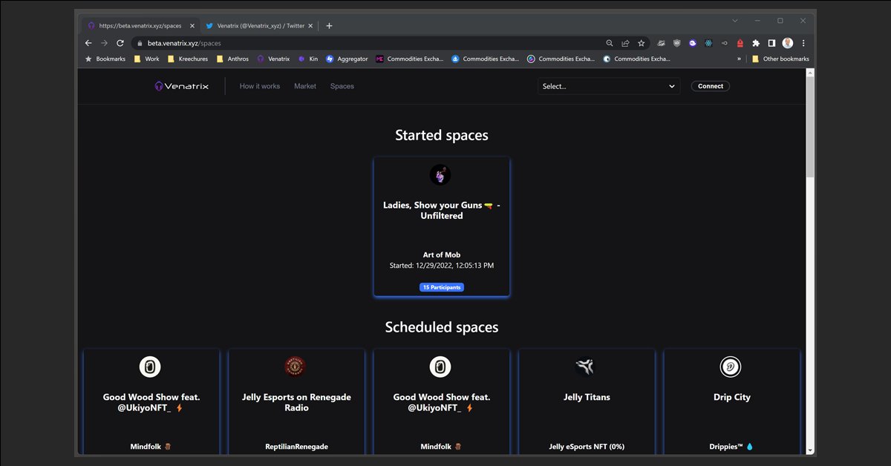Open the Kin bookmark
The image size is (891, 466).
pos(308,59)
